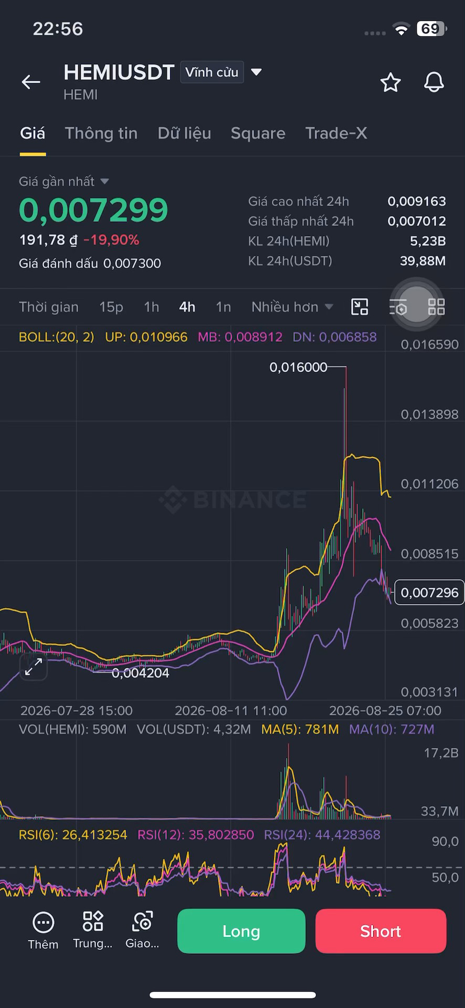This screenshot has height=1008, width=465.
Task: Tap the 2026-08-25 07:00 time axis label
Action: point(385,710)
